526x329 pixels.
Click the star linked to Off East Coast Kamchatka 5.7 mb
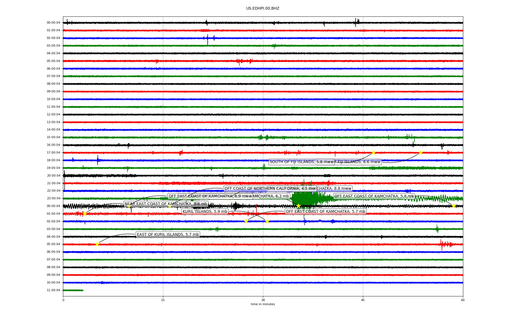(x=246, y=221)
